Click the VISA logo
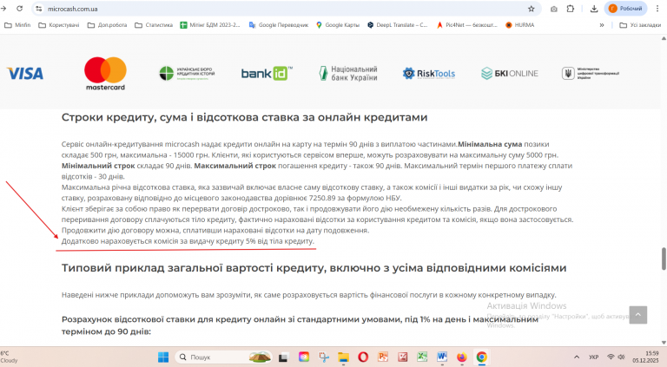 (x=25, y=74)
